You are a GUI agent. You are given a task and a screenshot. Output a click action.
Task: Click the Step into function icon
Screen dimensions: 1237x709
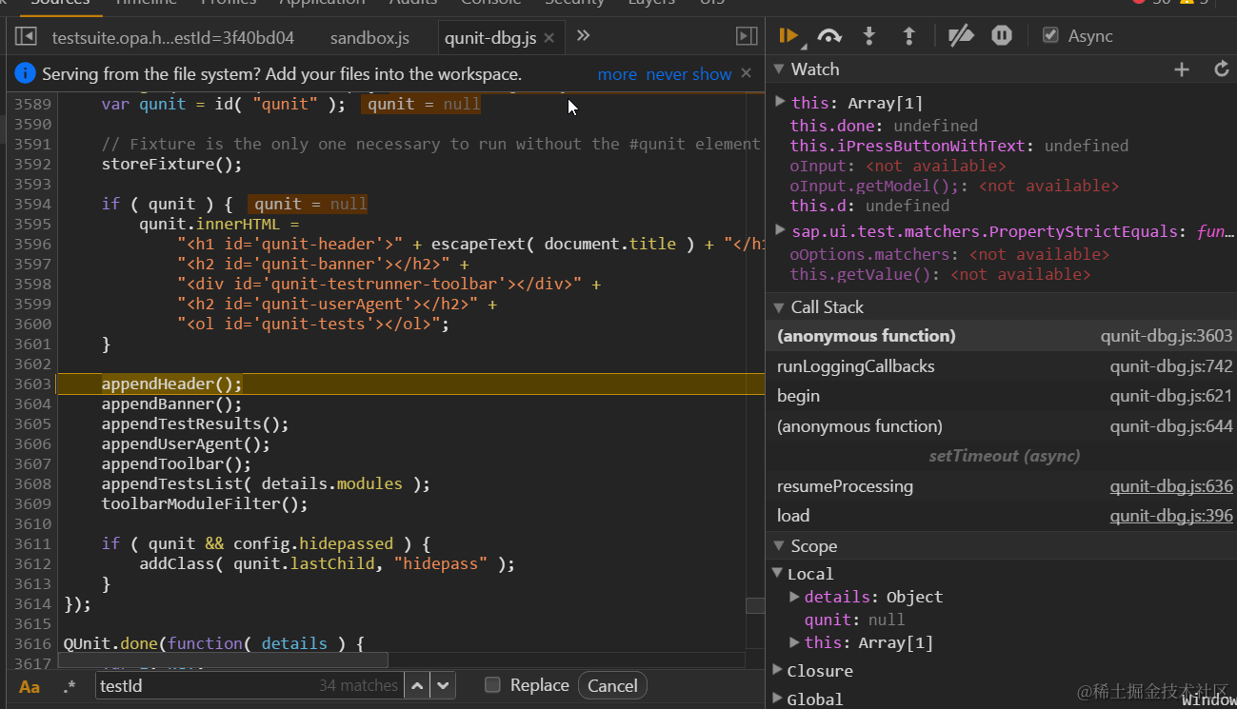tap(868, 36)
